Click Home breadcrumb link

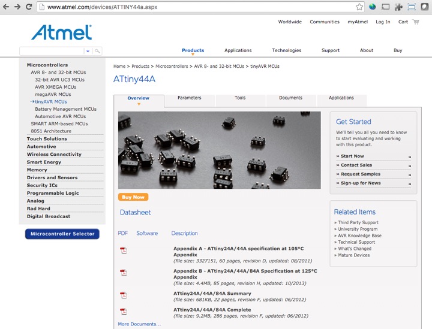coord(119,67)
